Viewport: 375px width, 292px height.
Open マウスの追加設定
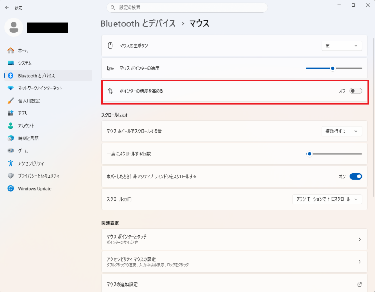pyautogui.click(x=234, y=284)
